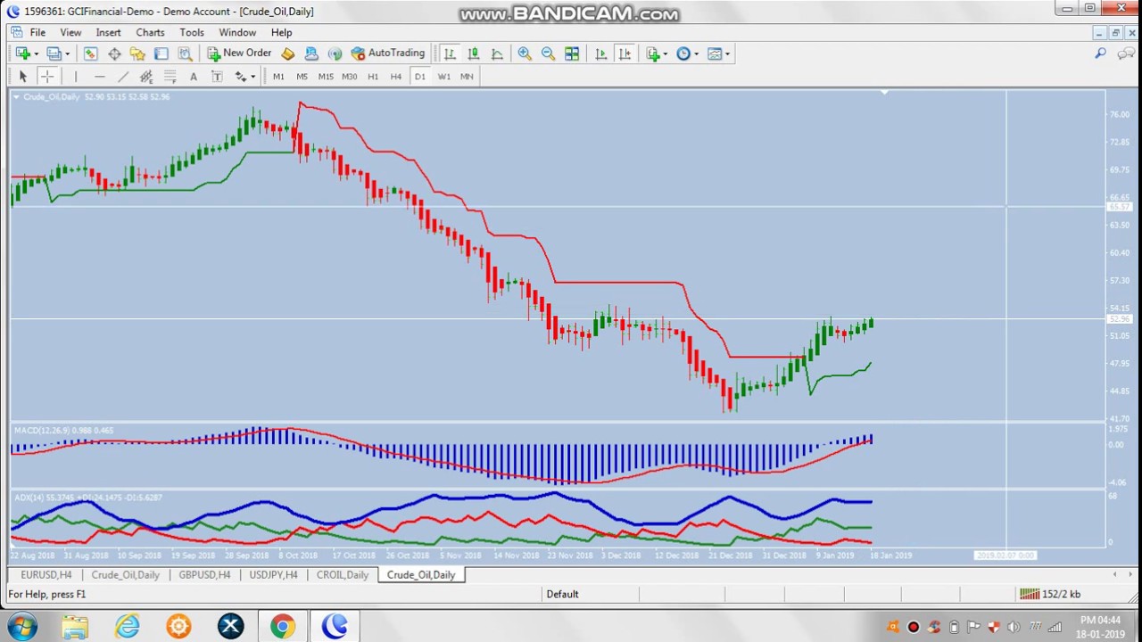Open the Charts menu
The image size is (1142, 642).
(150, 32)
